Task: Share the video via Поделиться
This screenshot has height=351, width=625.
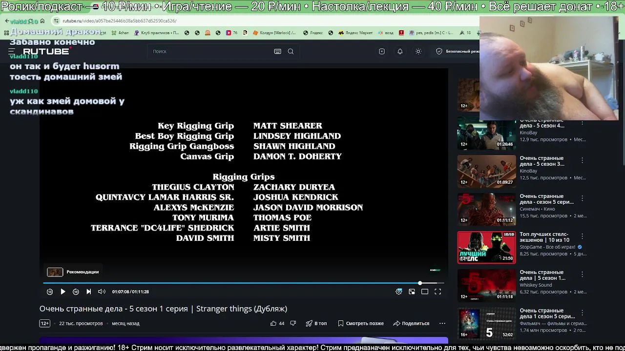Action: coord(412,323)
